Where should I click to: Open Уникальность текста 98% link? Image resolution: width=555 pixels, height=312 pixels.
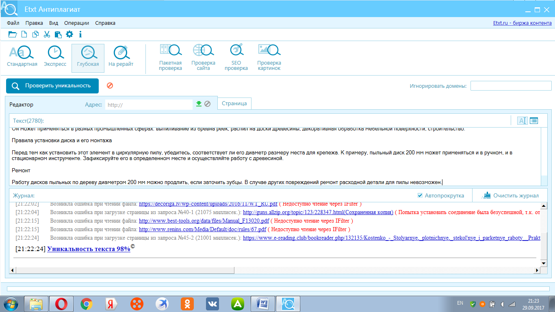click(x=89, y=249)
